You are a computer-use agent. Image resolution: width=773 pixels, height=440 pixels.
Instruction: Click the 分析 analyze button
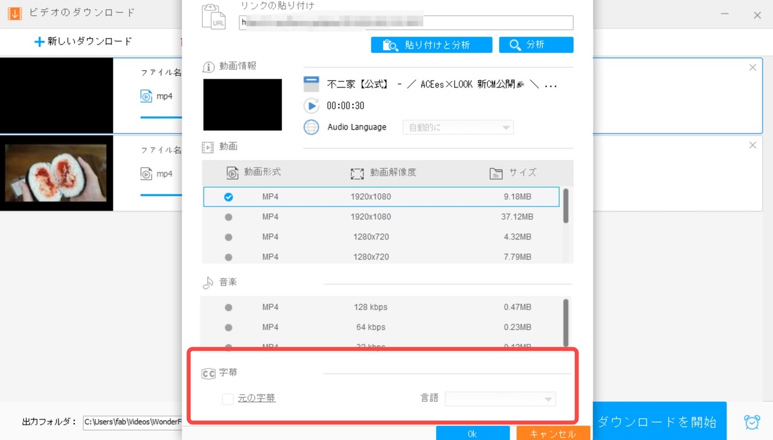pos(536,44)
